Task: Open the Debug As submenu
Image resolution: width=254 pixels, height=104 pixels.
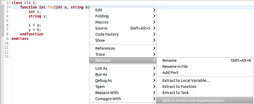Action: (x=123, y=81)
